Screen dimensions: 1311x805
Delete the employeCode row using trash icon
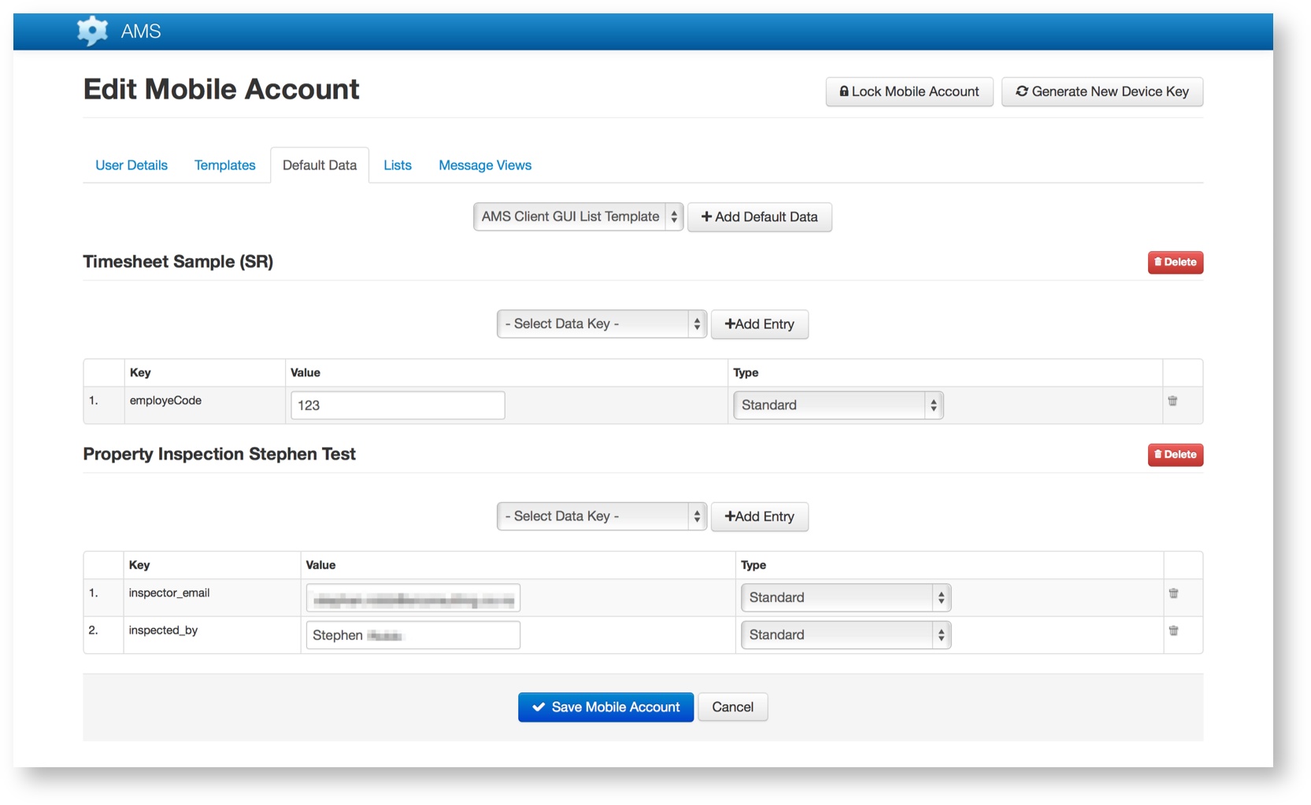click(1172, 401)
